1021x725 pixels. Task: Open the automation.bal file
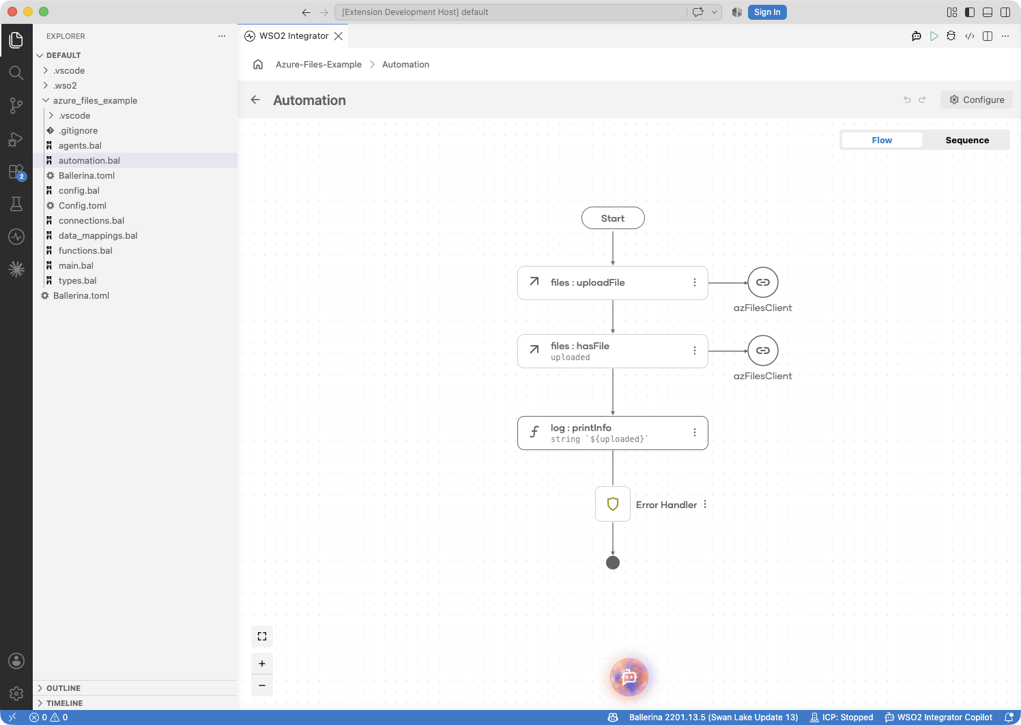(135, 160)
